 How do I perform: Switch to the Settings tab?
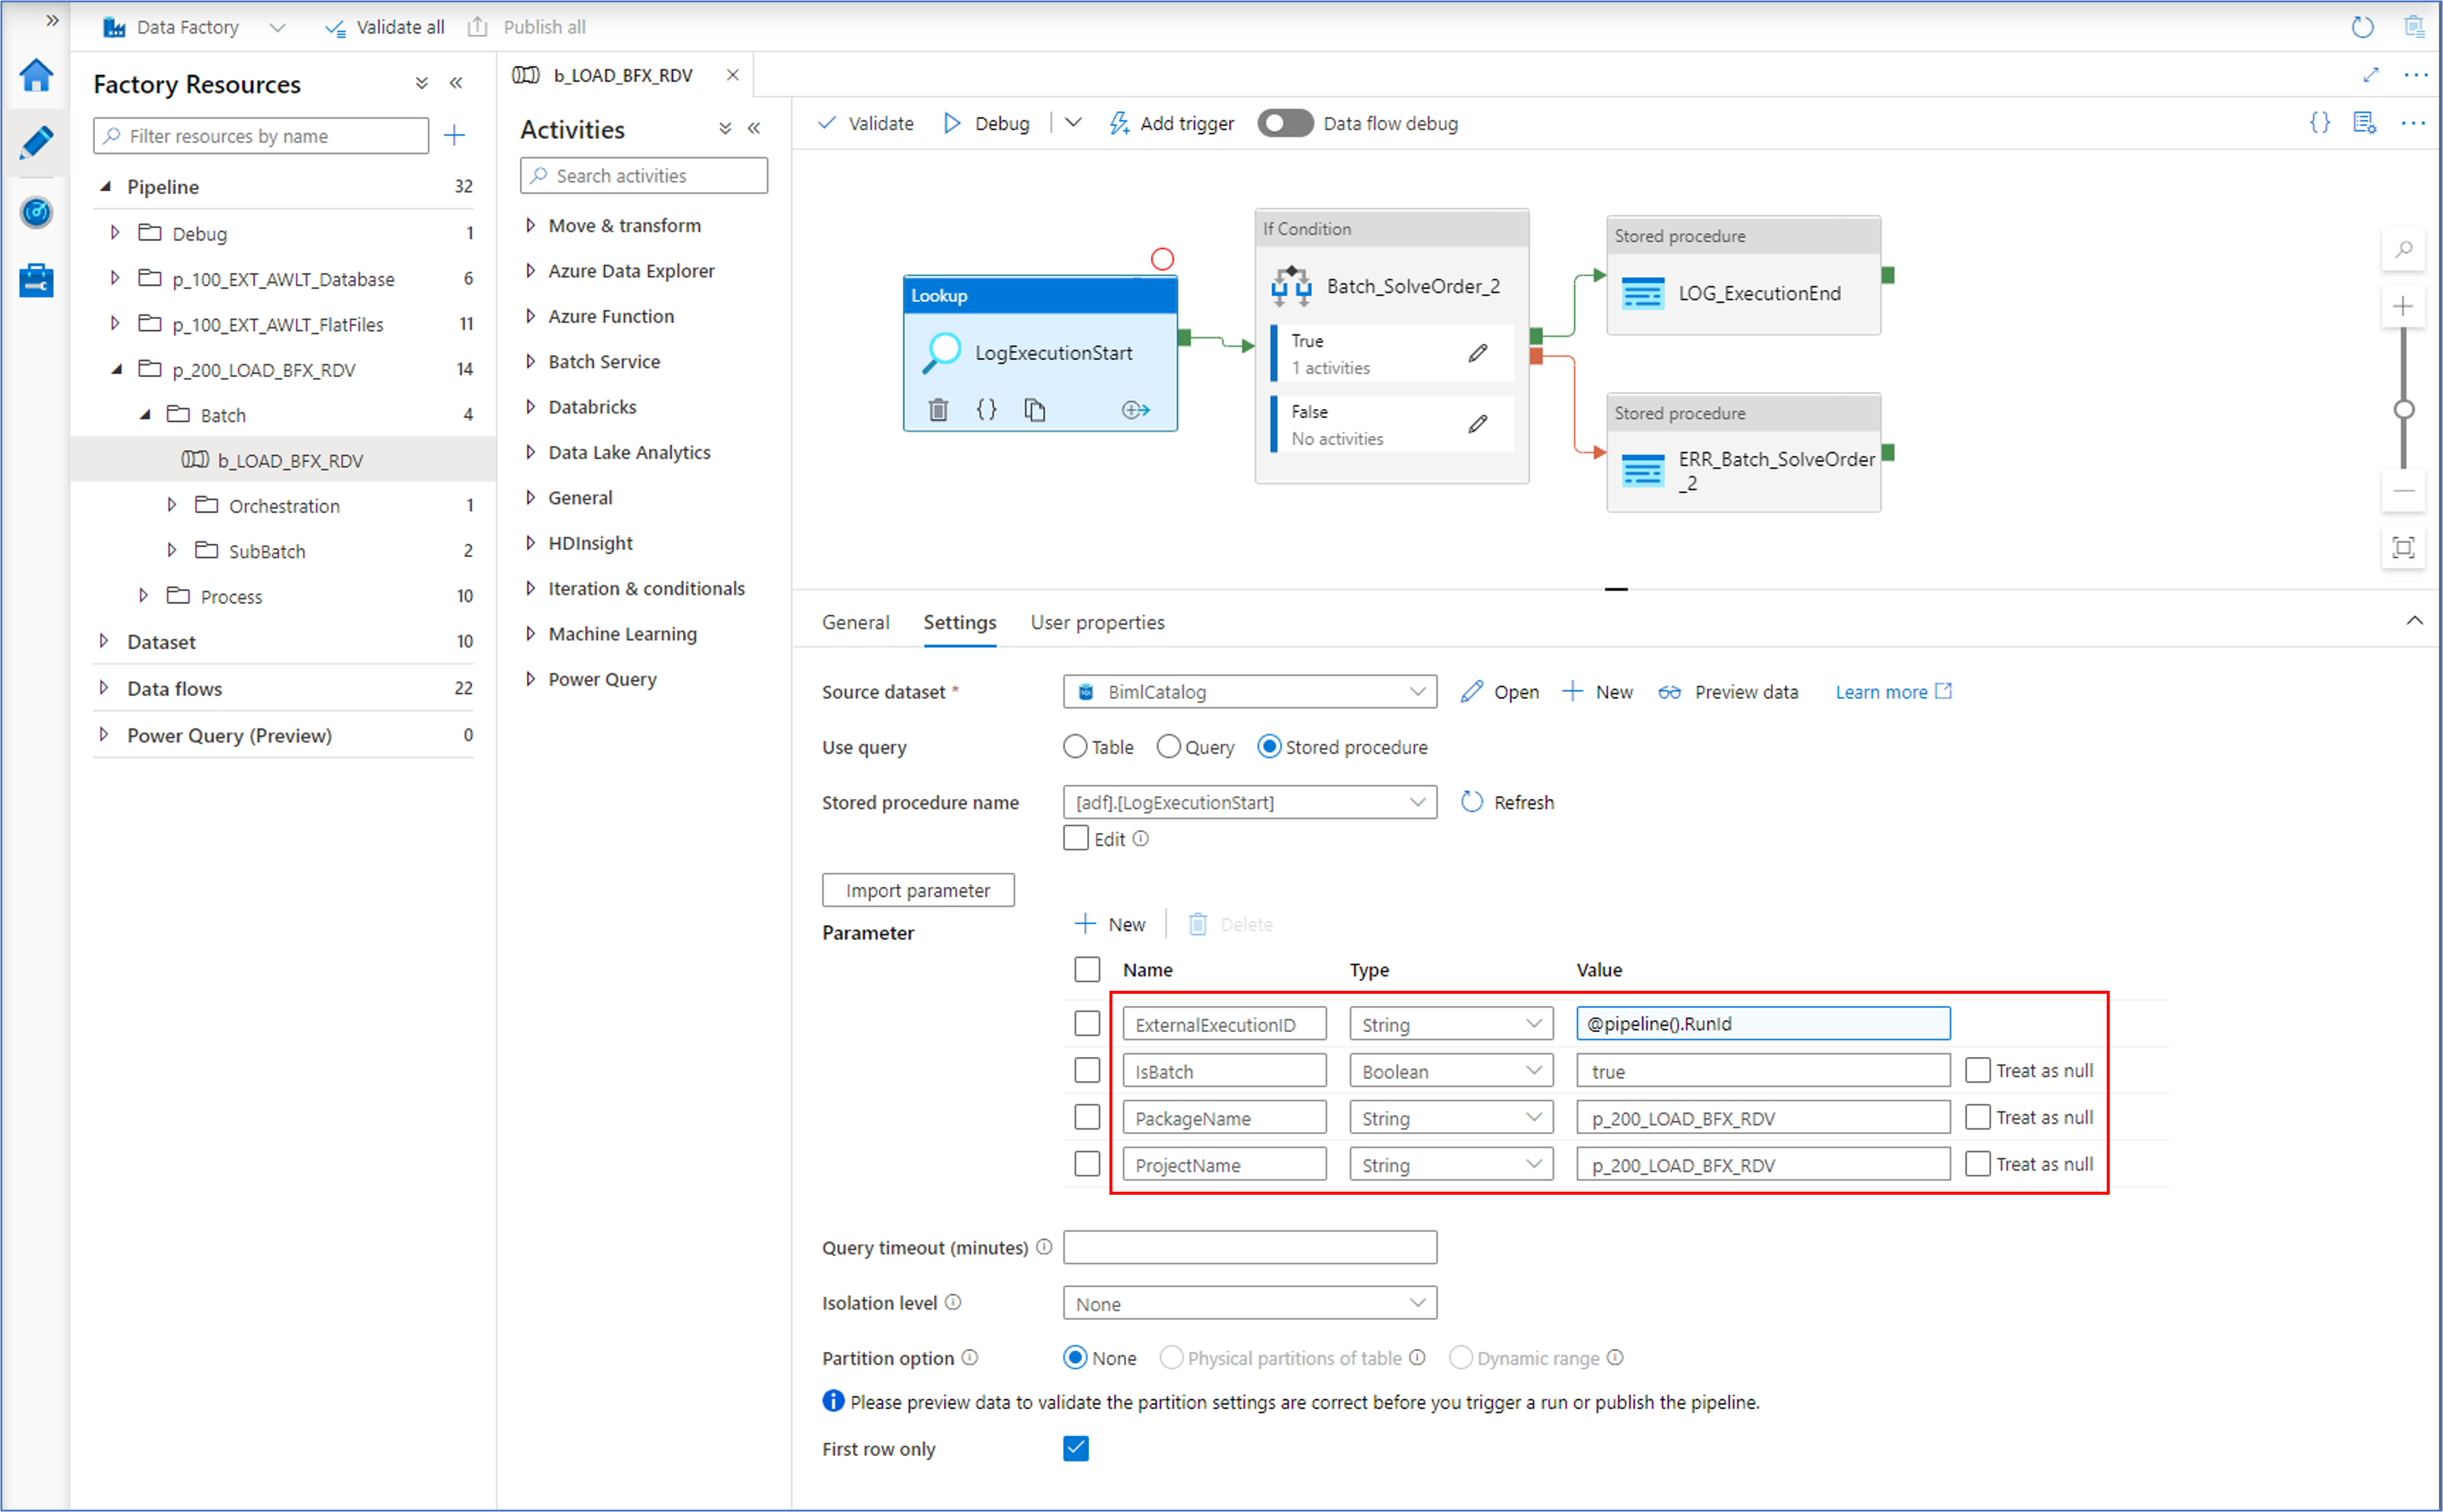[x=960, y=622]
